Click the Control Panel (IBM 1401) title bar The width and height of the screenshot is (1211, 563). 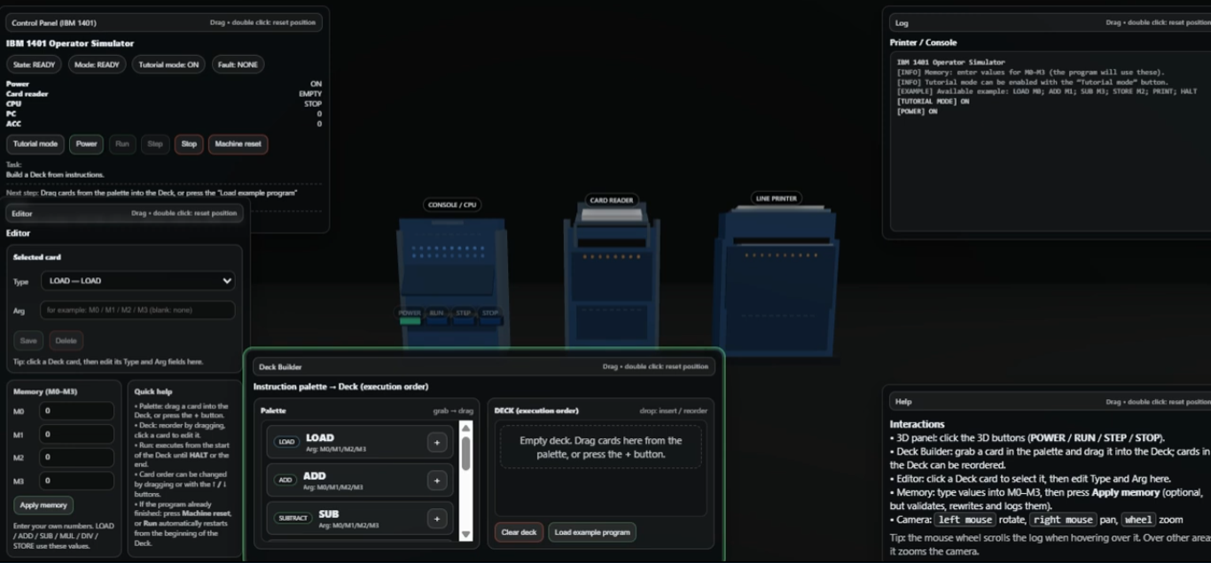pyautogui.click(x=164, y=22)
